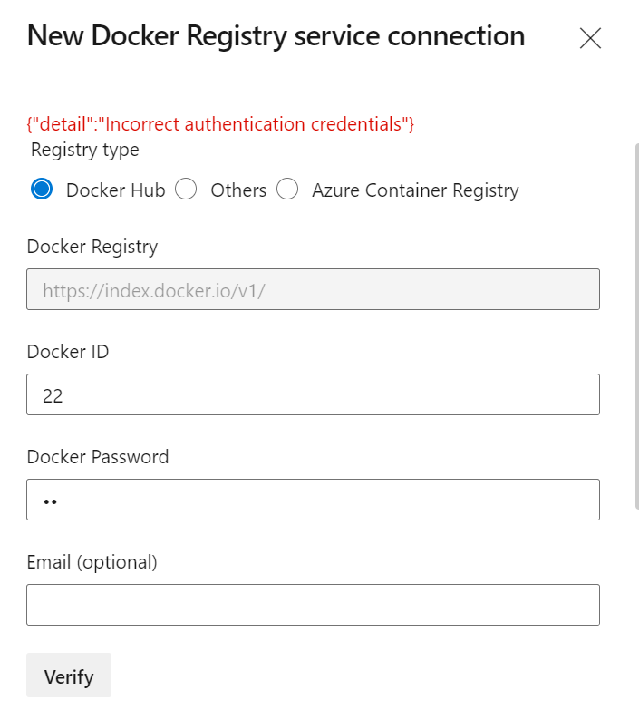This screenshot has width=639, height=710.
Task: Click the Azure Container Registry label
Action: click(x=415, y=190)
